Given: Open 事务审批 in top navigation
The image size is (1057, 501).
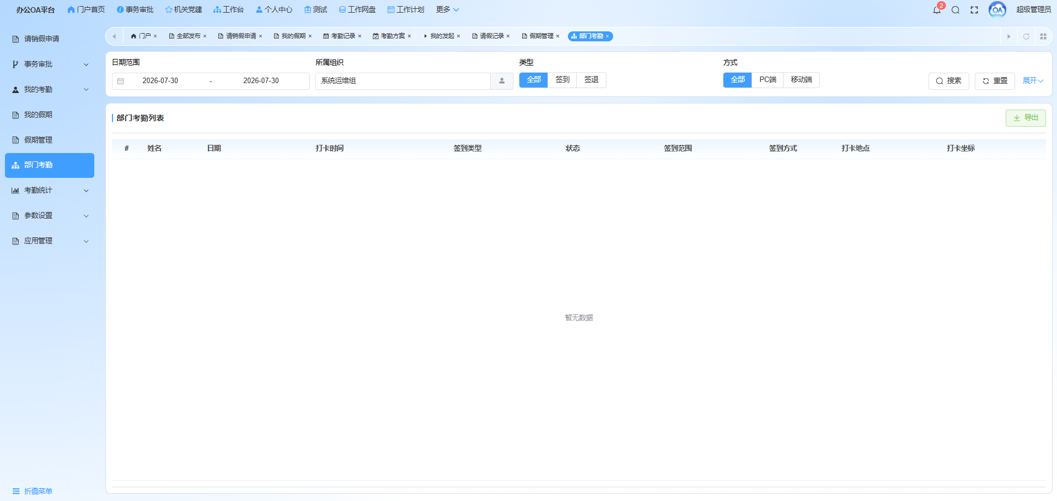Looking at the screenshot, I should (x=135, y=10).
